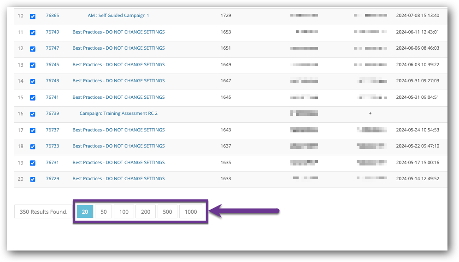This screenshot has width=459, height=262.
Task: Toggle row 18 checkbox
Action: click(33, 147)
